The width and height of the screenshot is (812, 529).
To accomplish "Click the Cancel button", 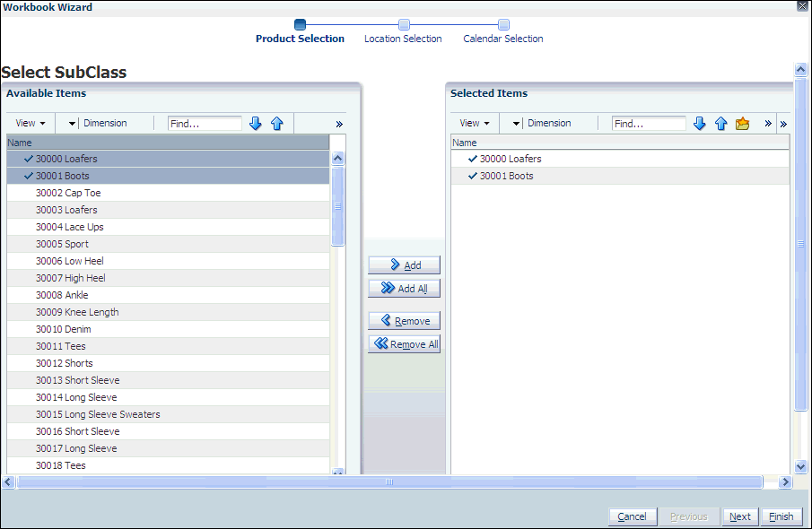I will (x=633, y=516).
